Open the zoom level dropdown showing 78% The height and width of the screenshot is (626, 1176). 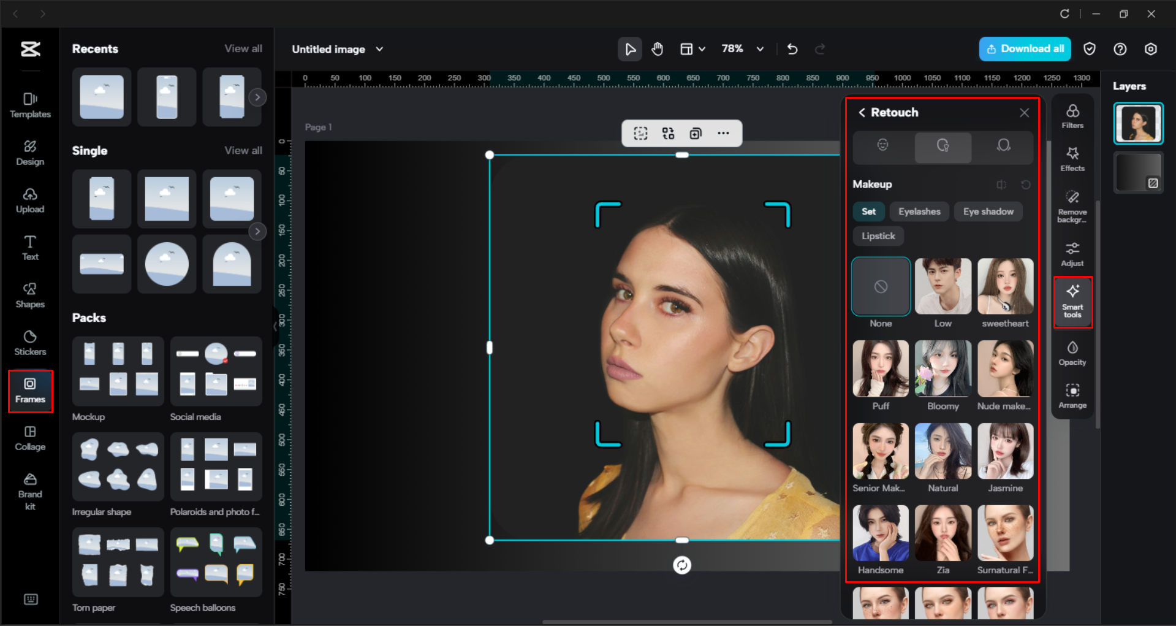(742, 49)
